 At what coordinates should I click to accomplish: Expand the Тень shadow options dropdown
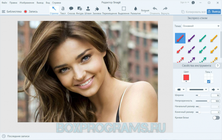209,72
